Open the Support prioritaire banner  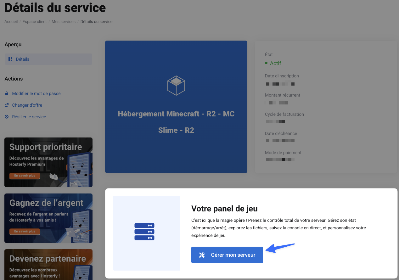click(x=48, y=162)
